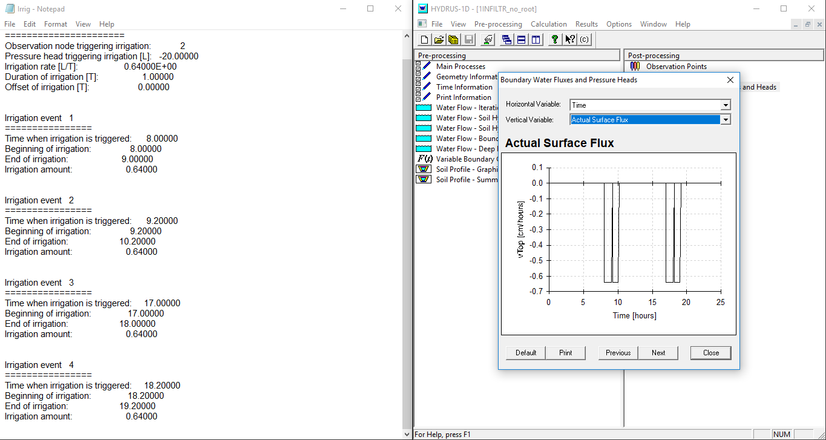This screenshot has height=440, width=826.
Task: Open the F(t) Variable Boundary Conditions item
Action: 457,159
